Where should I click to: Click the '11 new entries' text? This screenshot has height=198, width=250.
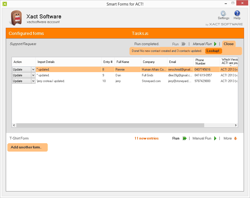coord(147,138)
